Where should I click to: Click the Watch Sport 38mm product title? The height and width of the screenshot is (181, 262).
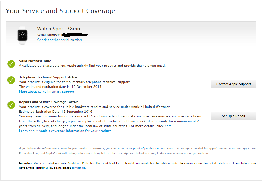point(59,29)
